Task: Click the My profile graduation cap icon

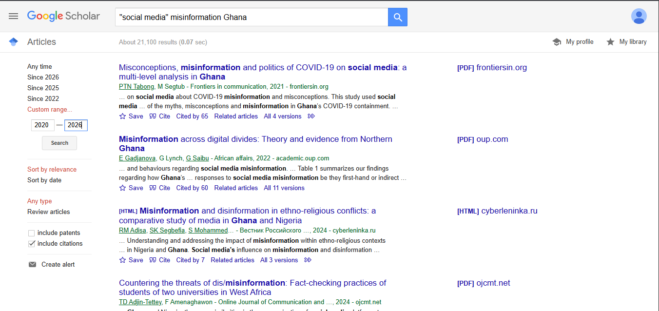Action: click(x=557, y=42)
